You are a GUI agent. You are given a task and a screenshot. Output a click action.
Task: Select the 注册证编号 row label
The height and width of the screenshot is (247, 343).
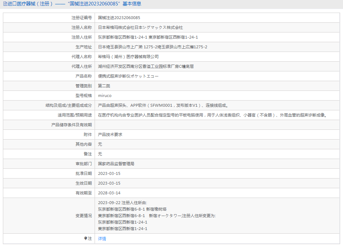click(x=82, y=18)
